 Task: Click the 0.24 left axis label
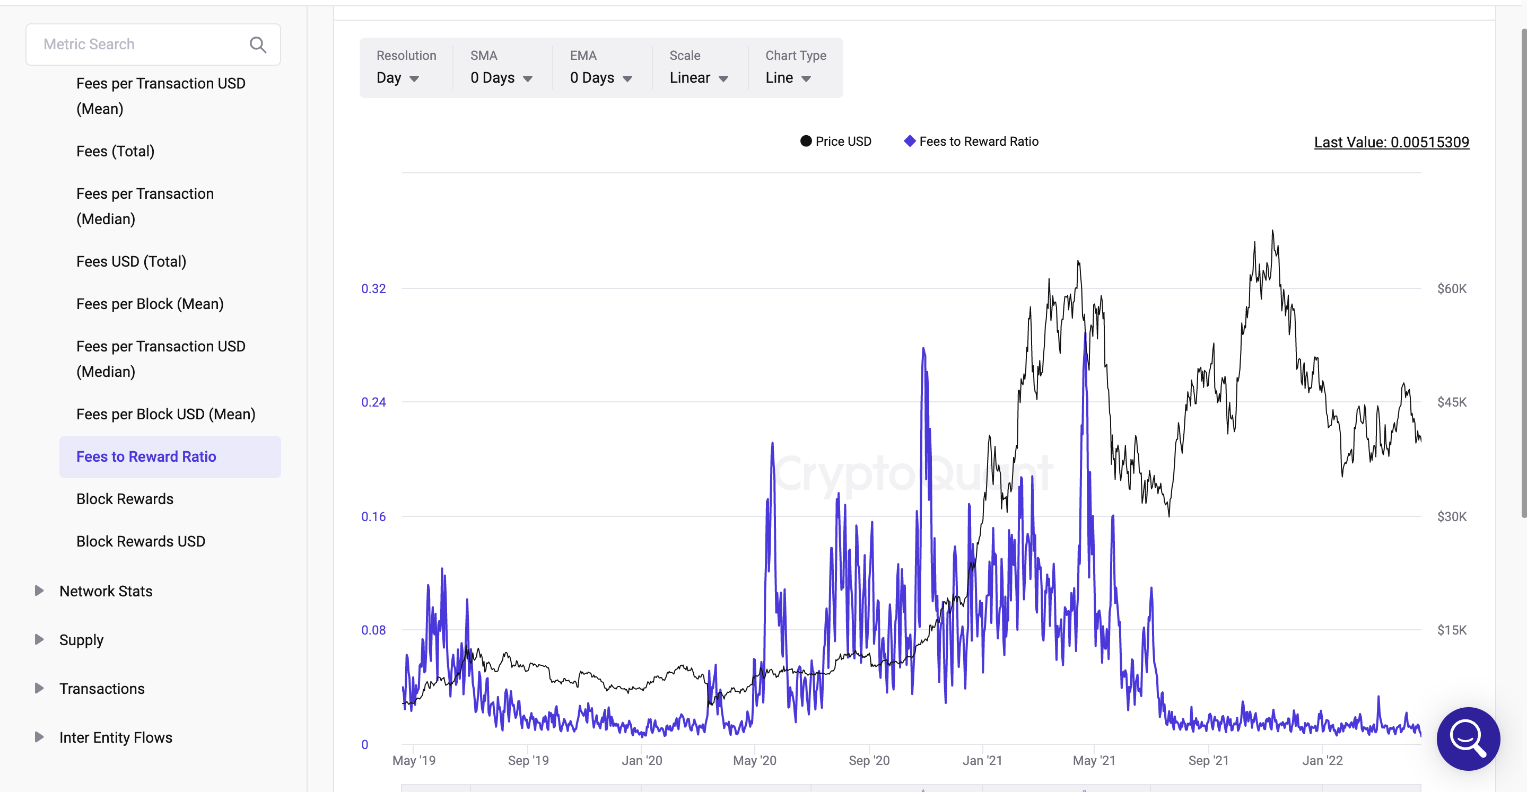[x=373, y=402]
